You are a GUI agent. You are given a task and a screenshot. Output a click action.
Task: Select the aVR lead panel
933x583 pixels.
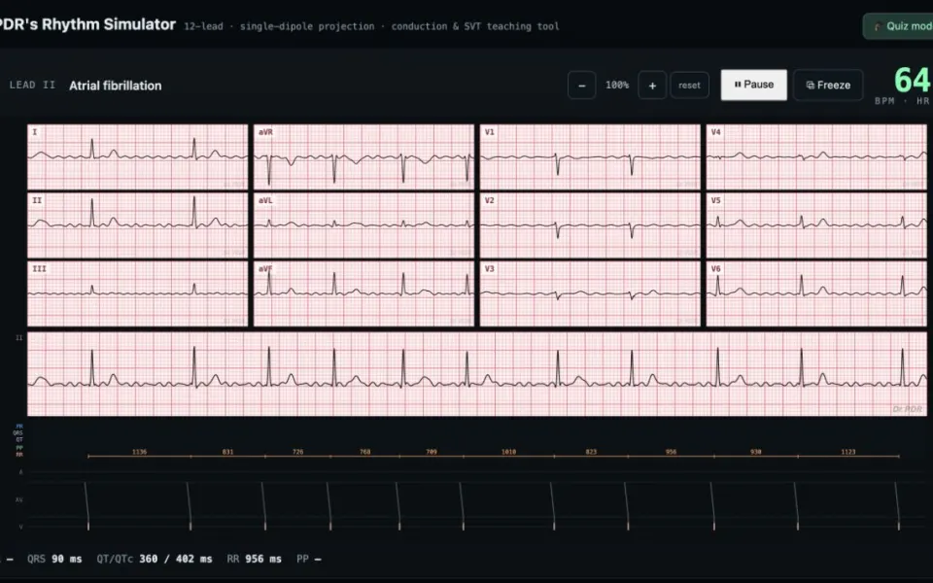coord(364,157)
